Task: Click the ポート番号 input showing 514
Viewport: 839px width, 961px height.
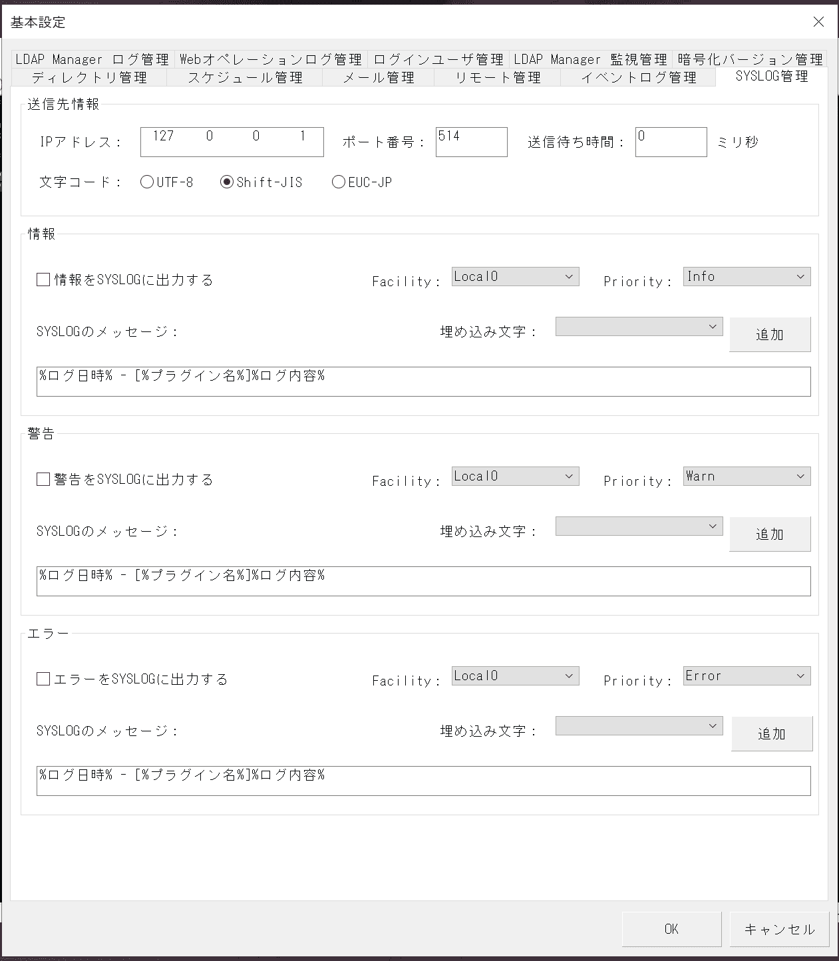Action: pos(471,141)
